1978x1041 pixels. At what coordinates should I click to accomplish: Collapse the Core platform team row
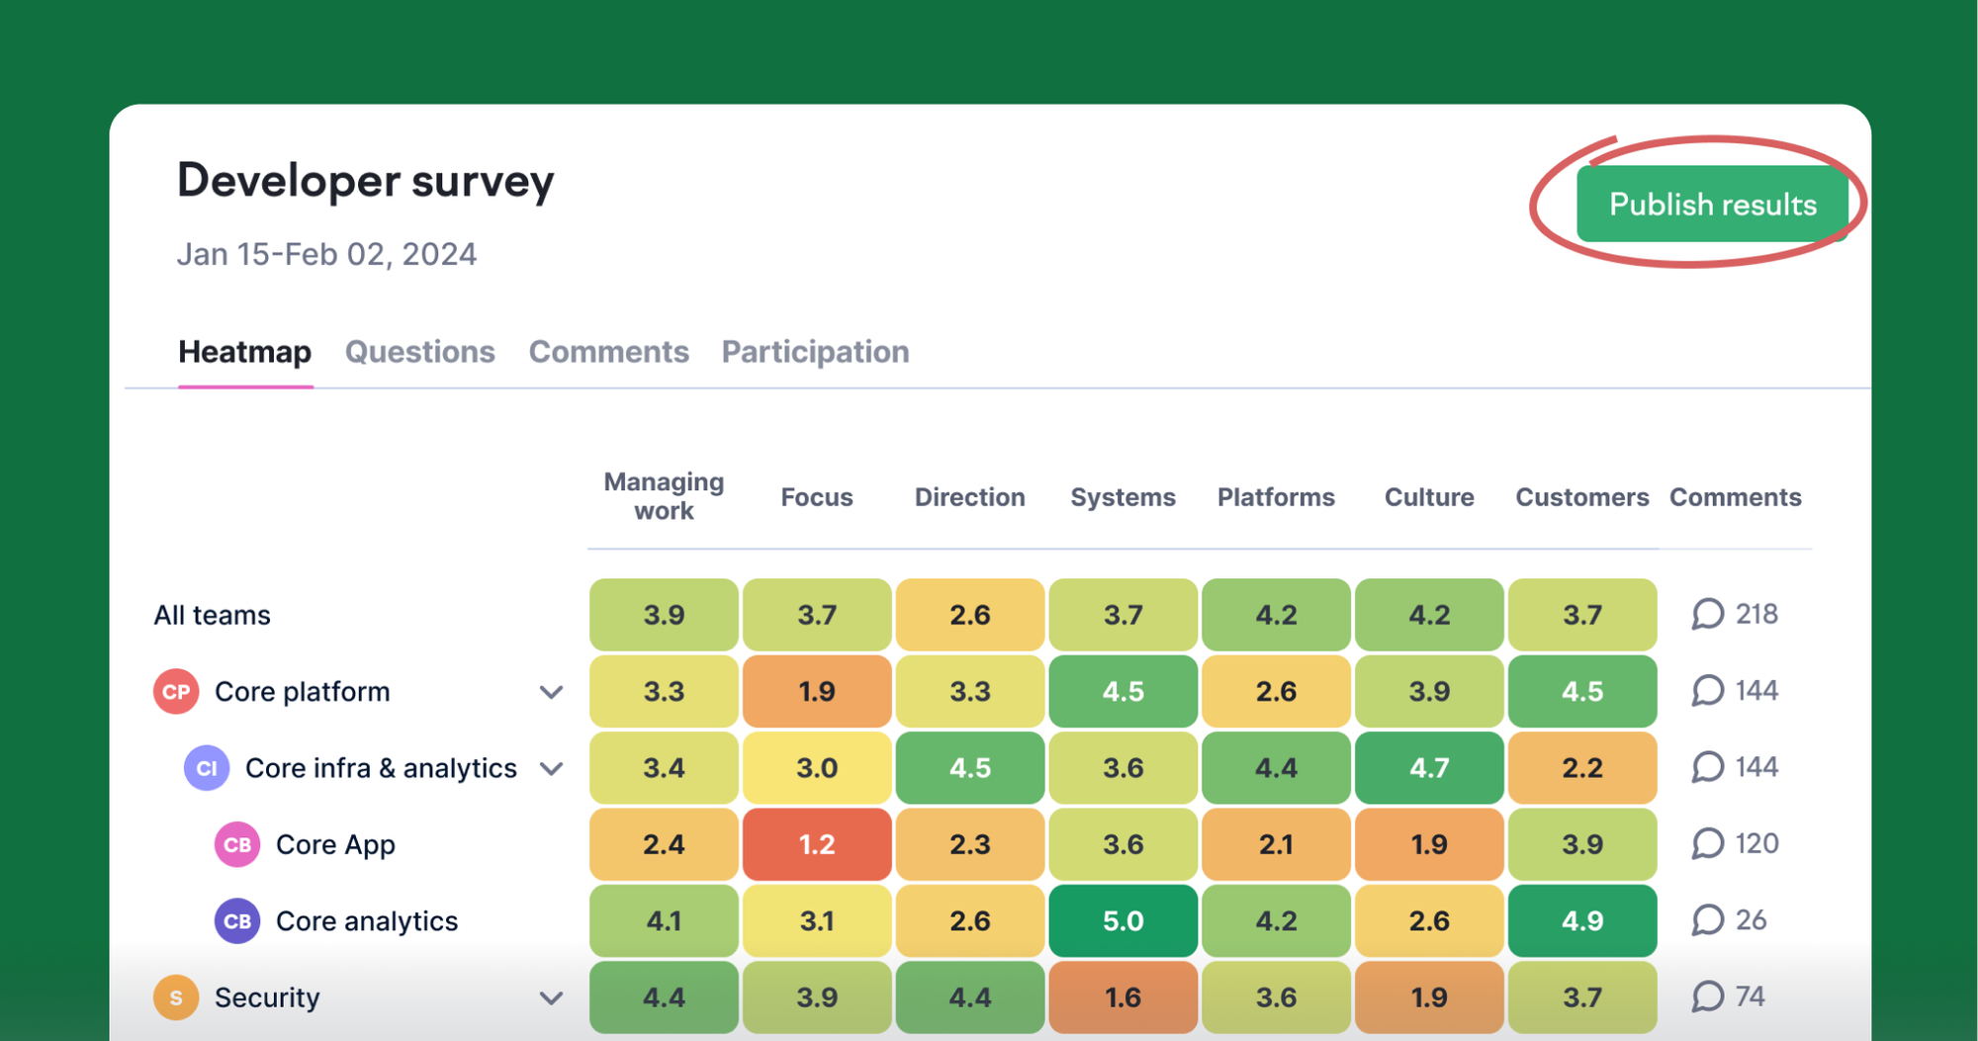click(x=551, y=692)
